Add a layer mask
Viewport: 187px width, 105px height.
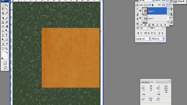point(149,25)
